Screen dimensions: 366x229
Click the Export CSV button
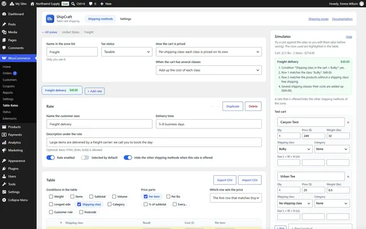coord(225,180)
